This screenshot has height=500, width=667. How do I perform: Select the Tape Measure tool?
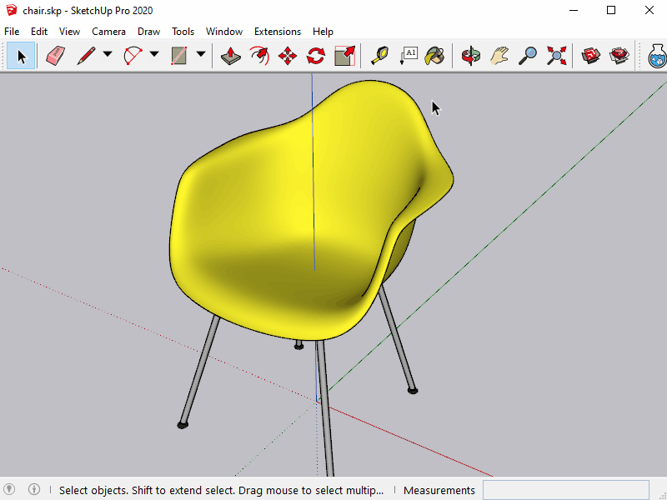(x=380, y=56)
